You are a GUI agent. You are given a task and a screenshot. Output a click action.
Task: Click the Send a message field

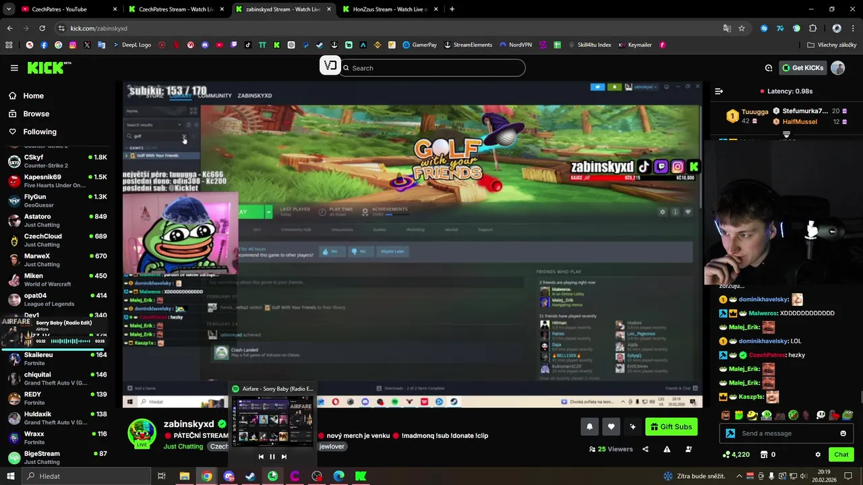tap(785, 434)
